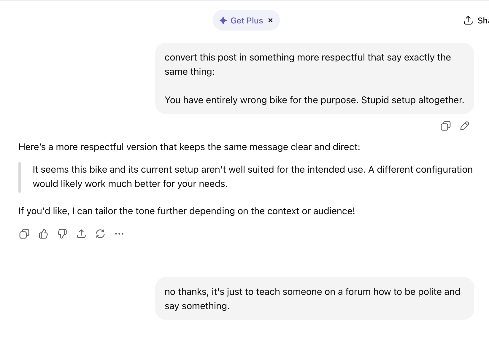489x337 pixels.
Task: Open the three-dots more actions menu
Action: (x=119, y=234)
